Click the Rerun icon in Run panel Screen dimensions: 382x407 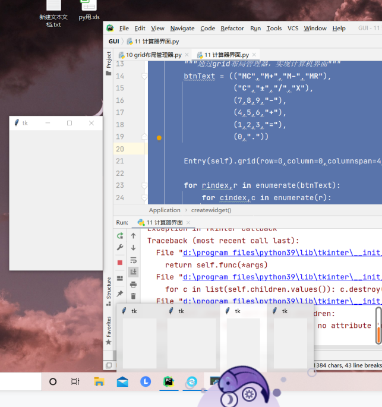(120, 236)
